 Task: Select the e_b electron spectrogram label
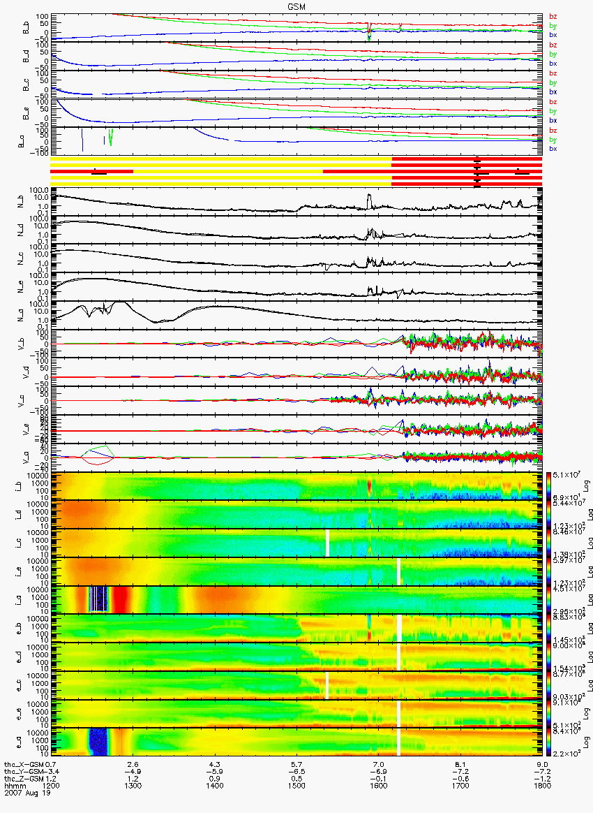pos(19,629)
